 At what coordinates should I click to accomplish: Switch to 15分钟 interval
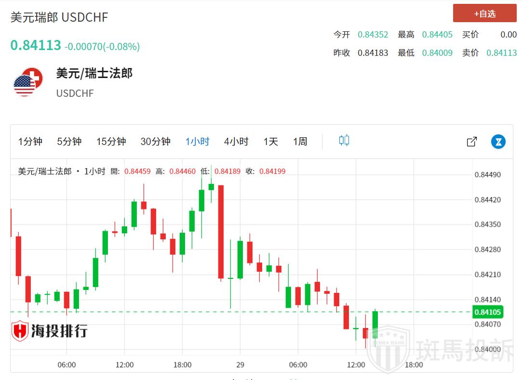[x=111, y=142]
